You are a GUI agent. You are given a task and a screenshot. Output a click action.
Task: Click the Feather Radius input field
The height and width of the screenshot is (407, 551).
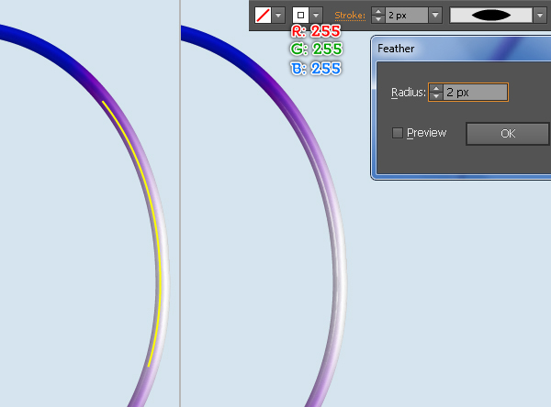point(475,93)
